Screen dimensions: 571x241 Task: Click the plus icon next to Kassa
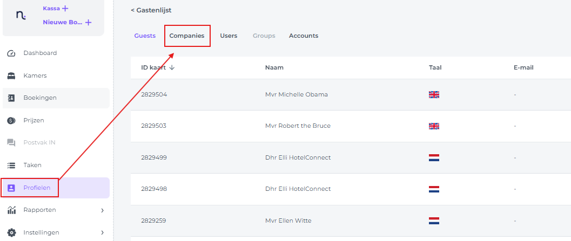[65, 9]
